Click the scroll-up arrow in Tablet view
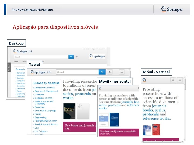This screenshot has width=194, height=145. (130, 70)
